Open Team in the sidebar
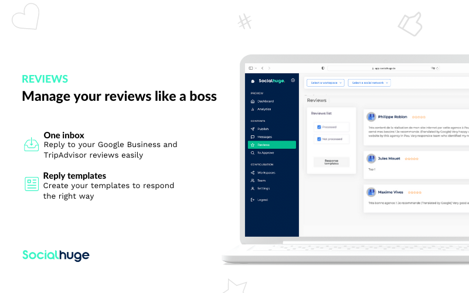This screenshot has height=293, width=469. point(261,180)
